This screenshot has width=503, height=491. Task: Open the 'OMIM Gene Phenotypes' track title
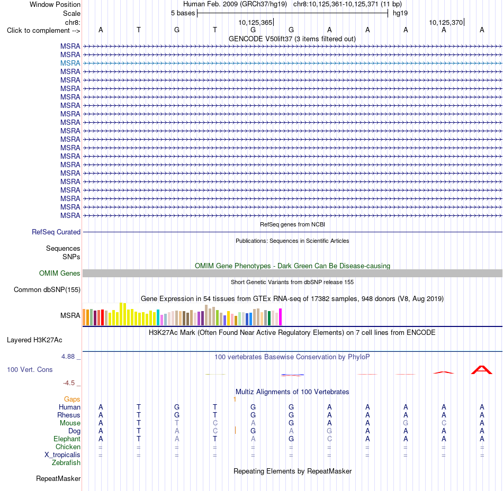(x=292, y=266)
